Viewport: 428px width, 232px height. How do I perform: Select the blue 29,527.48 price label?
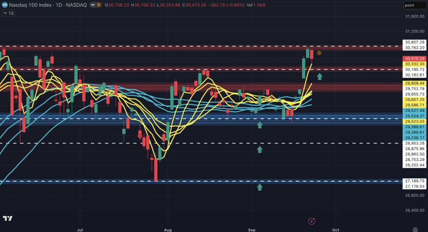click(x=415, y=110)
